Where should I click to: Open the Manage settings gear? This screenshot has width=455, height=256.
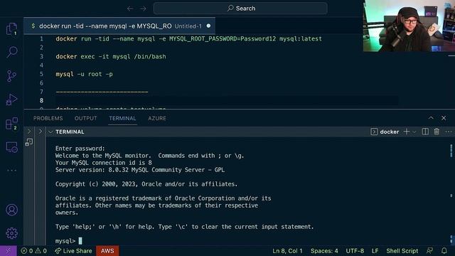(11, 233)
